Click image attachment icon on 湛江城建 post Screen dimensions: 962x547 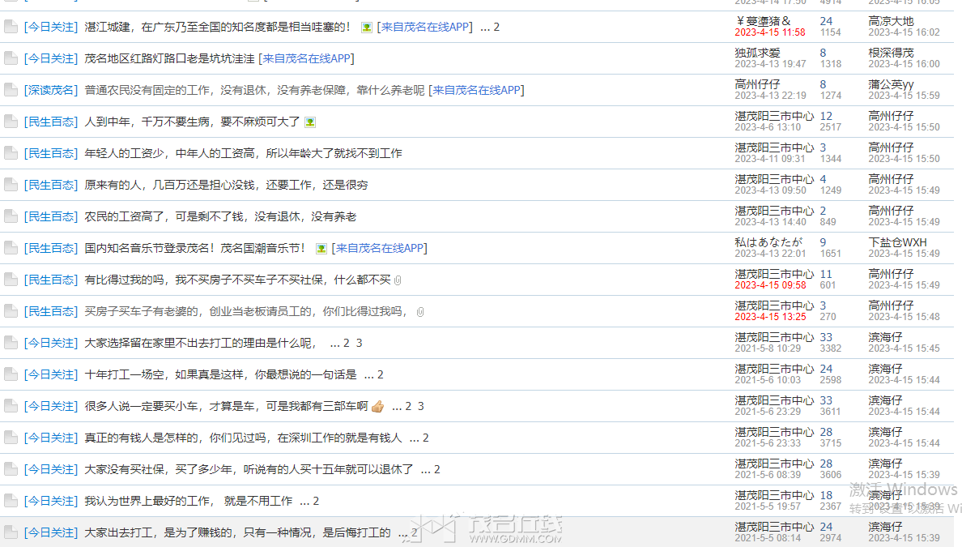[366, 28]
